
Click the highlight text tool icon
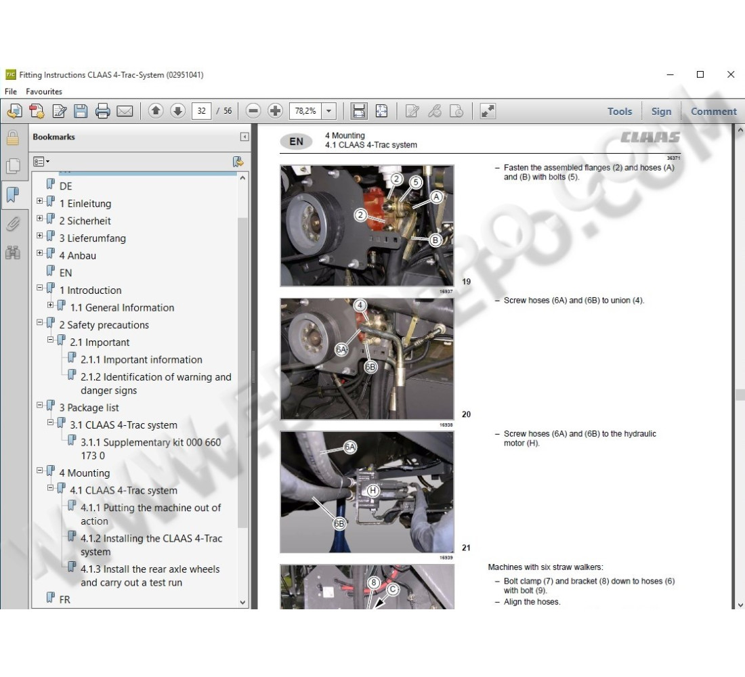coord(434,111)
